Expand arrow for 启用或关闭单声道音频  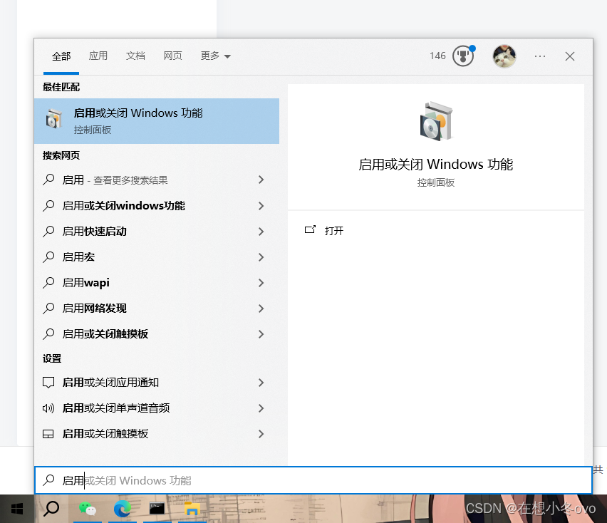(x=261, y=408)
